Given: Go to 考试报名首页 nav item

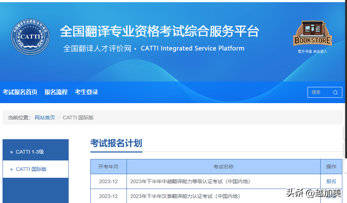Looking at the screenshot, I should [20, 92].
